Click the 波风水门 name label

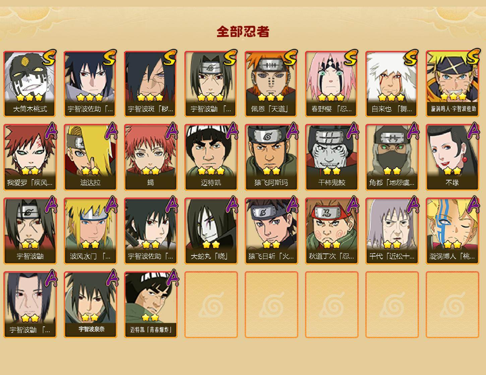point(90,256)
